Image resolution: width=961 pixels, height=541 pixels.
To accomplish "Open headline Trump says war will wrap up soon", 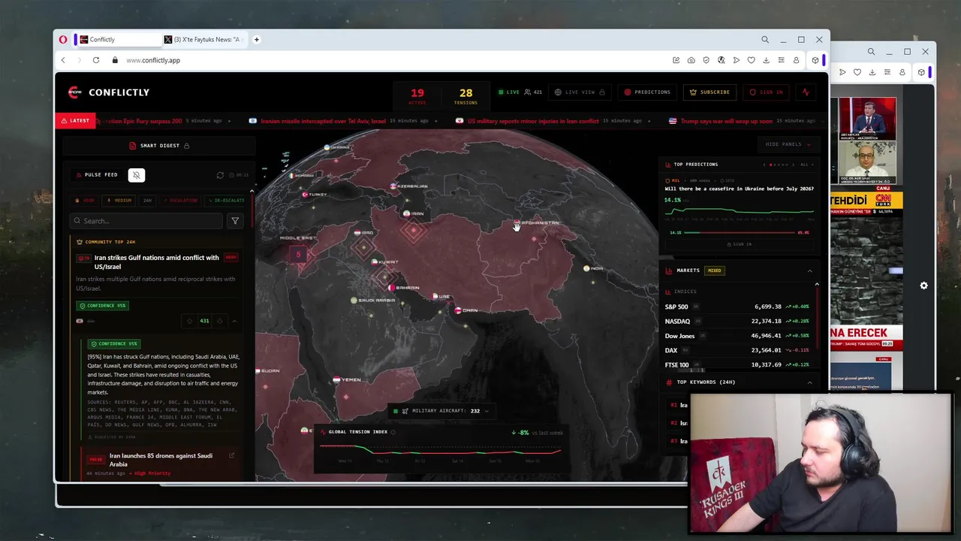I will [726, 121].
